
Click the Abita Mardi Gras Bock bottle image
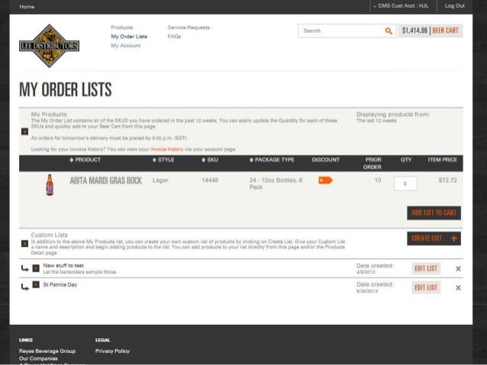[x=50, y=185]
